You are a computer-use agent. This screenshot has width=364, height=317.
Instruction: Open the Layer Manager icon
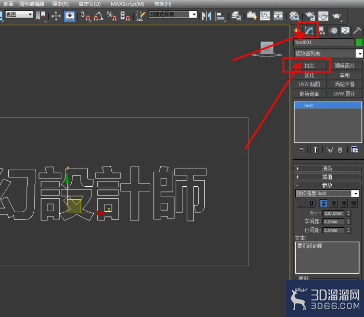tap(236, 16)
